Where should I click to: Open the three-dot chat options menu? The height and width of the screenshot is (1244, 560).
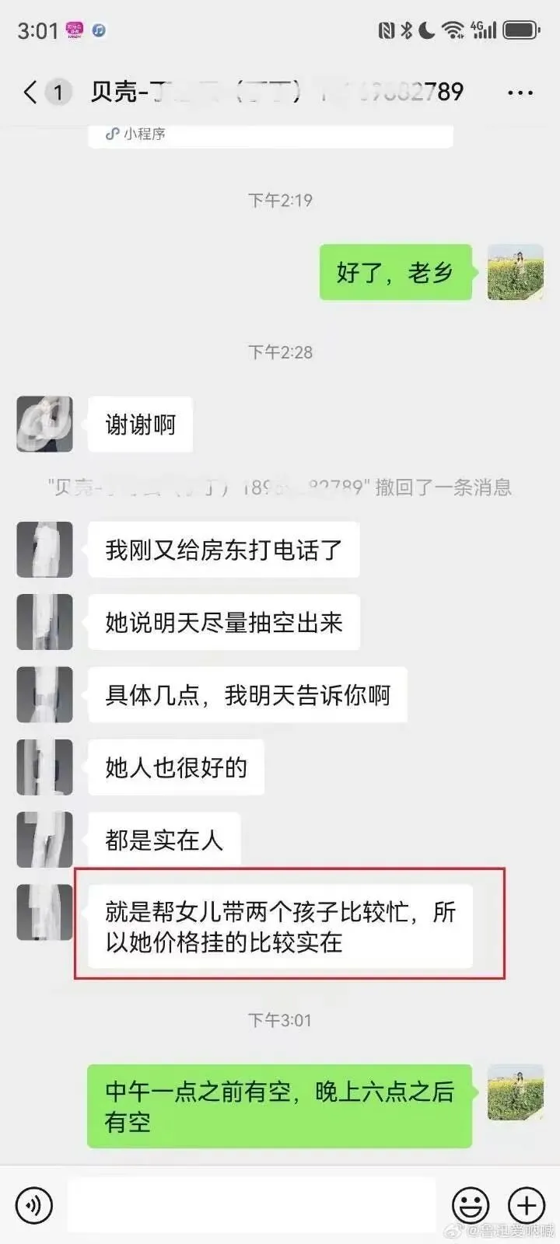point(520,93)
